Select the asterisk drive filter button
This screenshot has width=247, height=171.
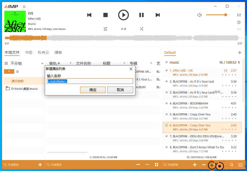9,71
